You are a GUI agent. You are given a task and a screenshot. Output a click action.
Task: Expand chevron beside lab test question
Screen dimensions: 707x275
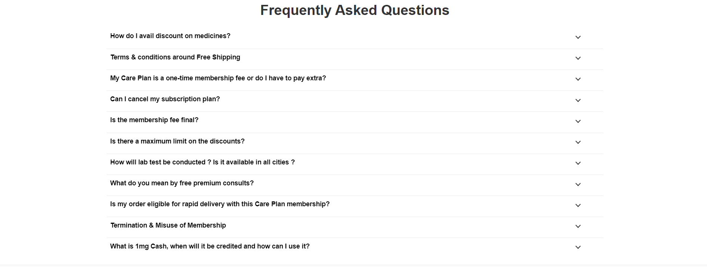click(x=578, y=163)
